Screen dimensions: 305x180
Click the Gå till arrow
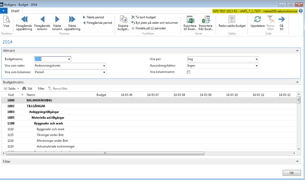[x=281, y=19]
